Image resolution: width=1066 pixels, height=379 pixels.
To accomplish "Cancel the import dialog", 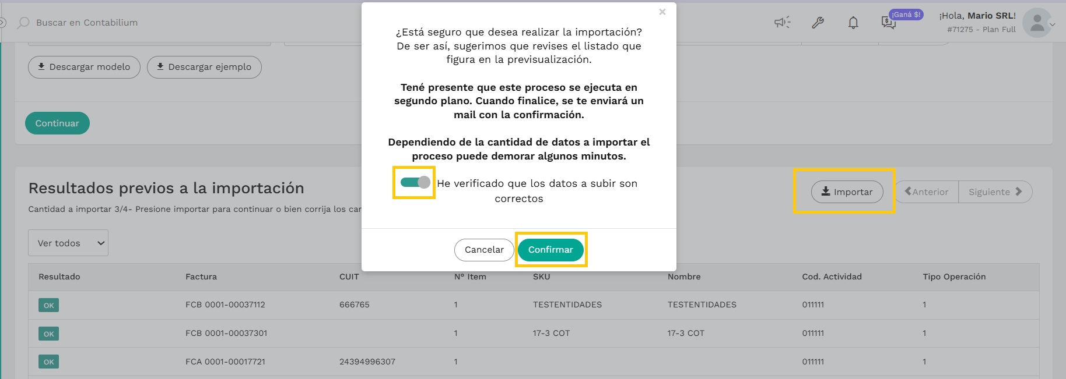I will 484,250.
